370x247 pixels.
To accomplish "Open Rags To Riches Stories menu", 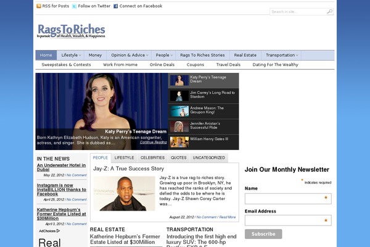I will click(x=202, y=55).
